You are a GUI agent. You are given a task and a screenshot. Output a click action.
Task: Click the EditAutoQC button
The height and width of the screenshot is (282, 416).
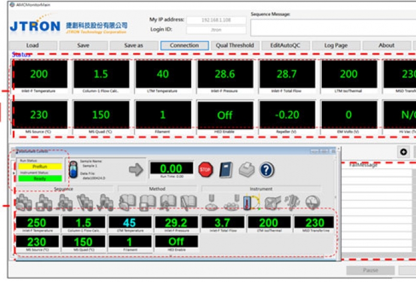[285, 45]
